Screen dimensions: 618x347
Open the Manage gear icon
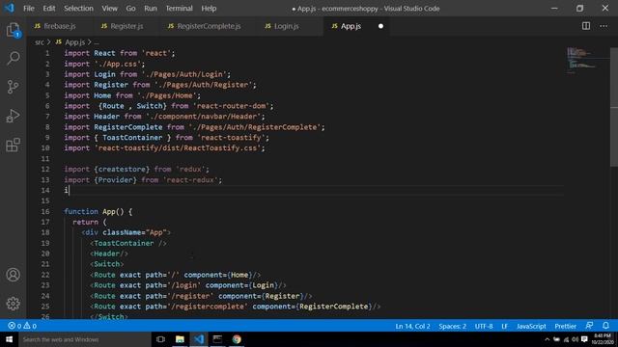click(13, 304)
